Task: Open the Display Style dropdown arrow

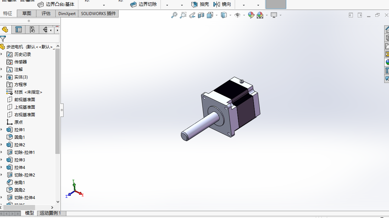Action: [x=231, y=15]
